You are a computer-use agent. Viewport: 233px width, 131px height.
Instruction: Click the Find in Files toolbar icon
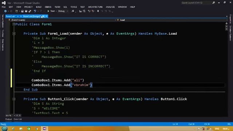click(x=73, y=11)
